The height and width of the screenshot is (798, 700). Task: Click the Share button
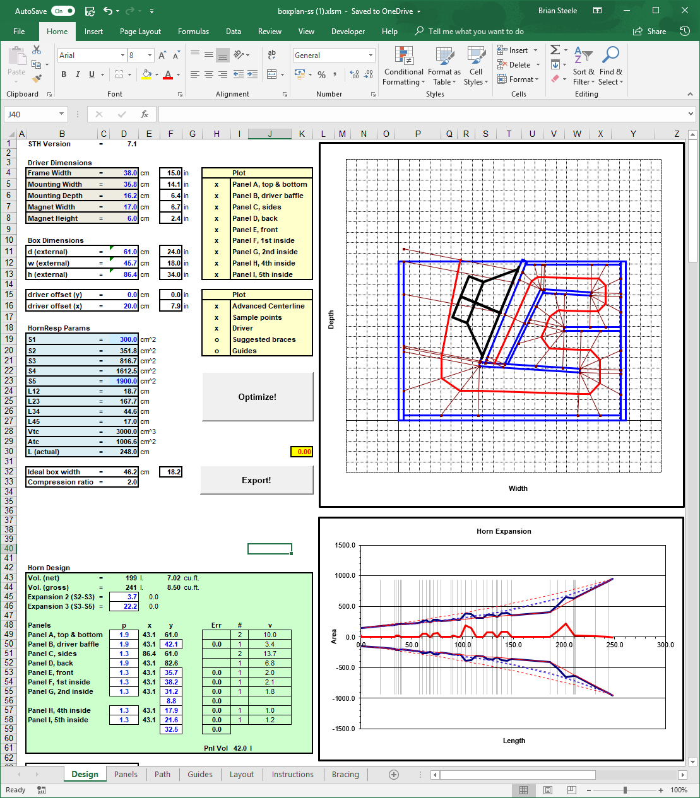(x=650, y=32)
